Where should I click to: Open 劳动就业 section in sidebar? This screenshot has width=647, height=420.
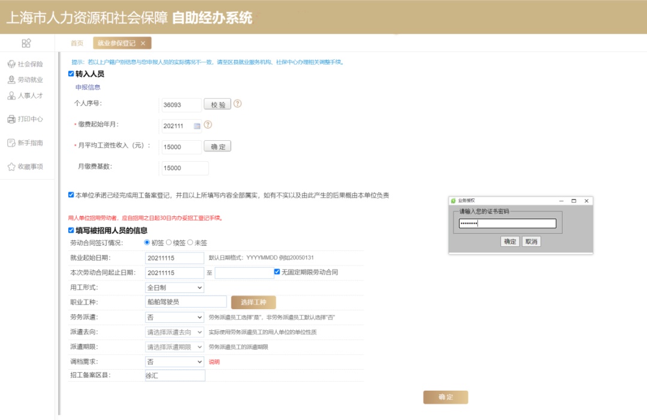pos(25,80)
